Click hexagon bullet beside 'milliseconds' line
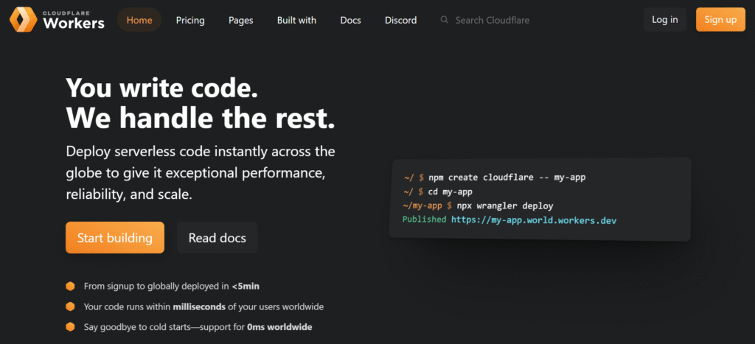The width and height of the screenshot is (755, 344). pos(70,306)
